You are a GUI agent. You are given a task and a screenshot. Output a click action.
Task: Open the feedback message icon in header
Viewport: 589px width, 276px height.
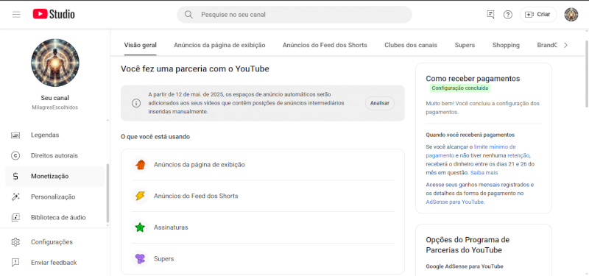490,15
